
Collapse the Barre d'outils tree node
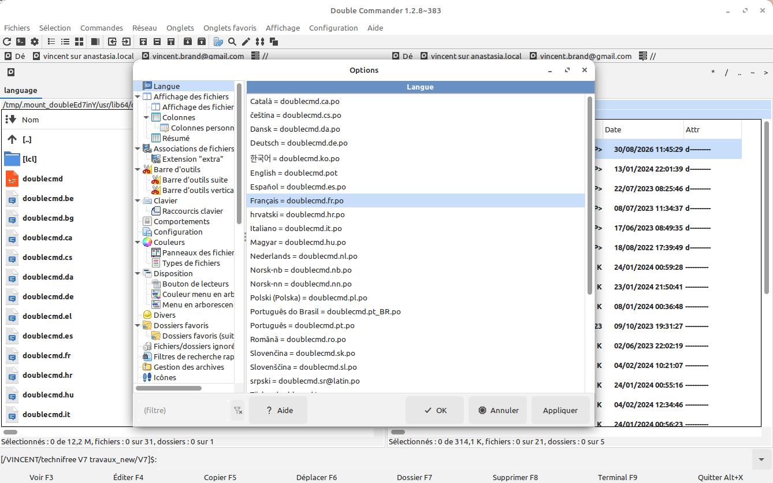pyautogui.click(x=137, y=170)
